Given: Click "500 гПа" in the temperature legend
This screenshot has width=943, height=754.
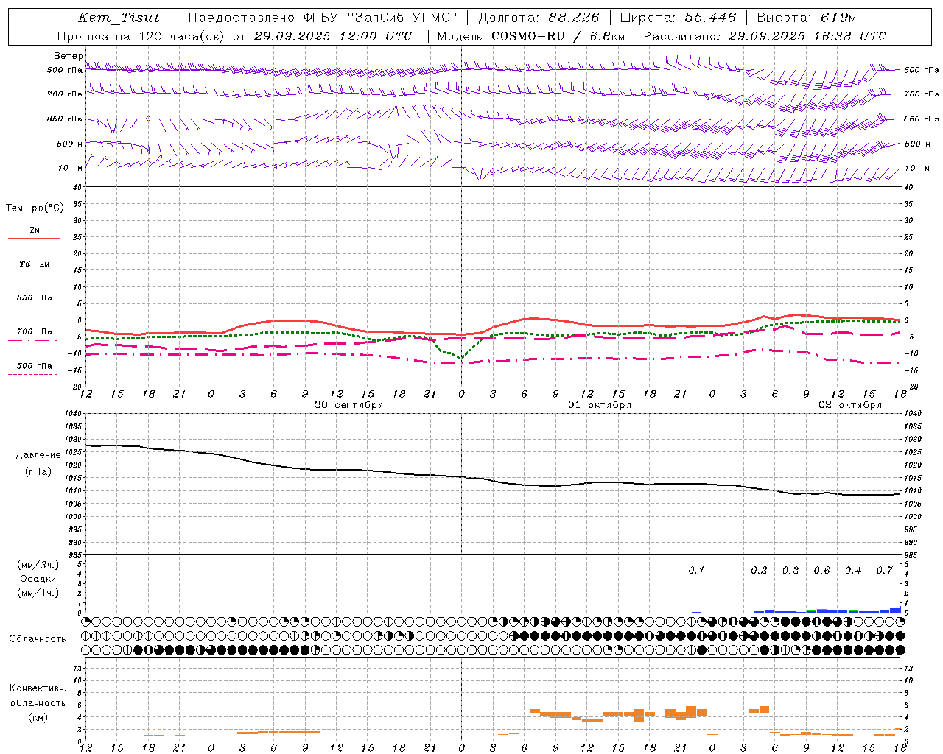Looking at the screenshot, I should (35, 366).
